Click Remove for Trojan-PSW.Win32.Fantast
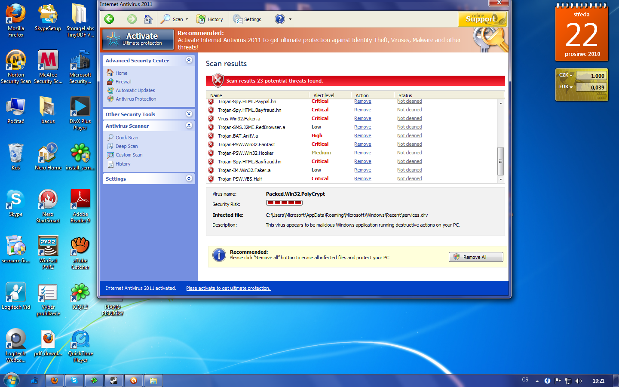Screen dimensions: 619x387 [x=363, y=144]
